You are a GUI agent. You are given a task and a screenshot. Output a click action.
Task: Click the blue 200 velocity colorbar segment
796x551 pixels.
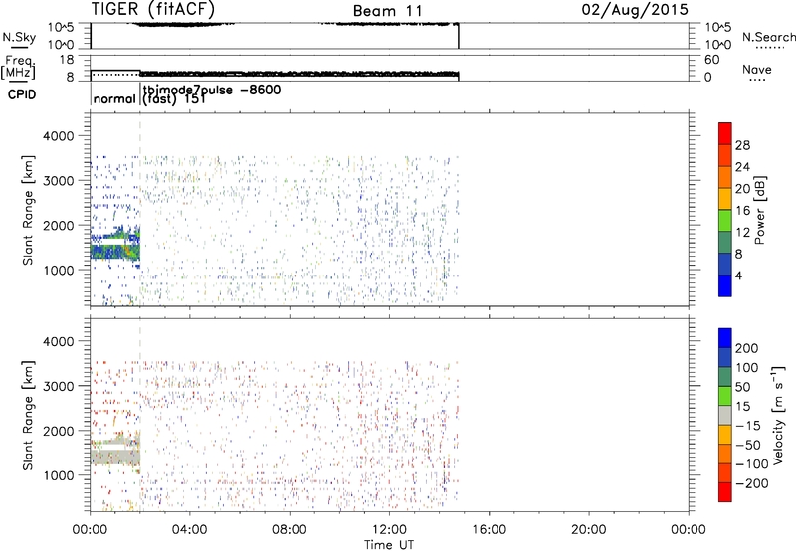coord(725,338)
